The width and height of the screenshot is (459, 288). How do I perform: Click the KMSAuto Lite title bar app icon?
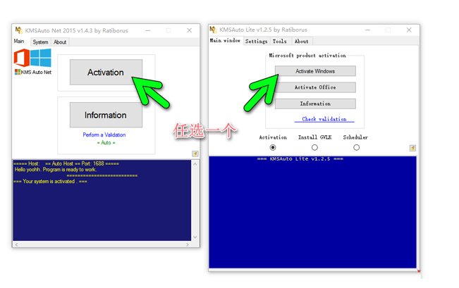pos(214,30)
